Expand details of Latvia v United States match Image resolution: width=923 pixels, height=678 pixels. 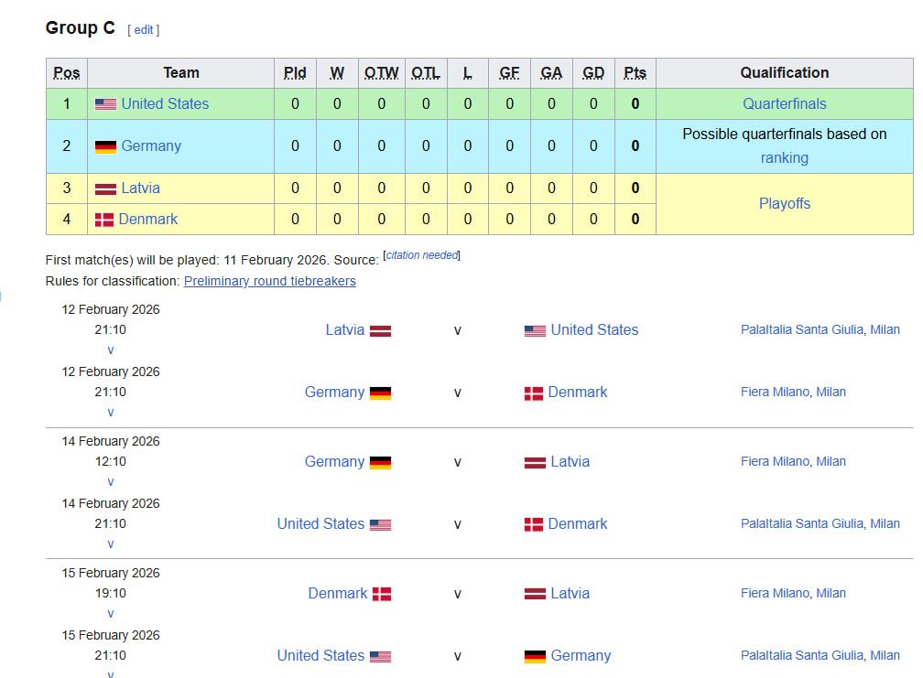(111, 350)
